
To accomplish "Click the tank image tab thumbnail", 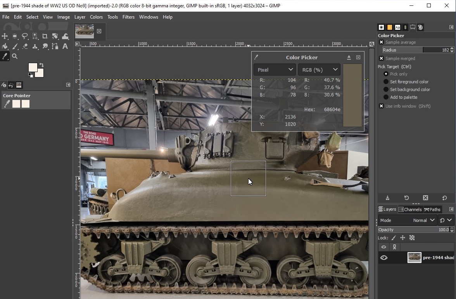I will point(85,31).
